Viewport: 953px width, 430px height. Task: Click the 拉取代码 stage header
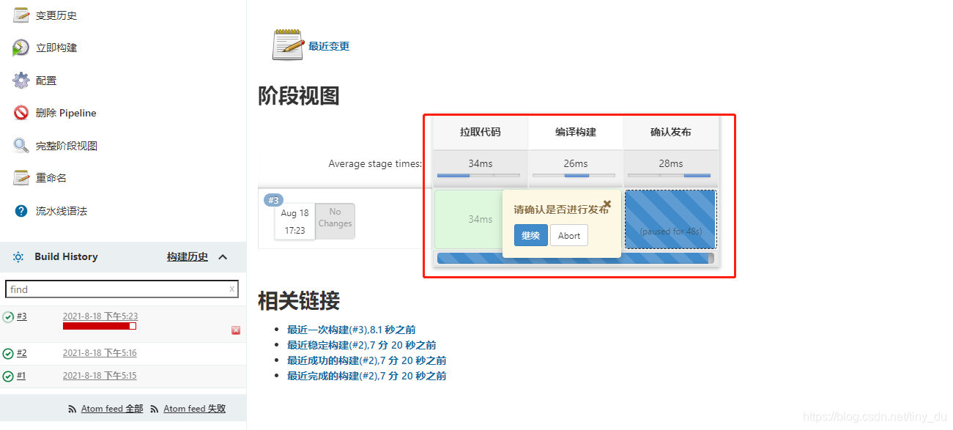[x=481, y=132]
